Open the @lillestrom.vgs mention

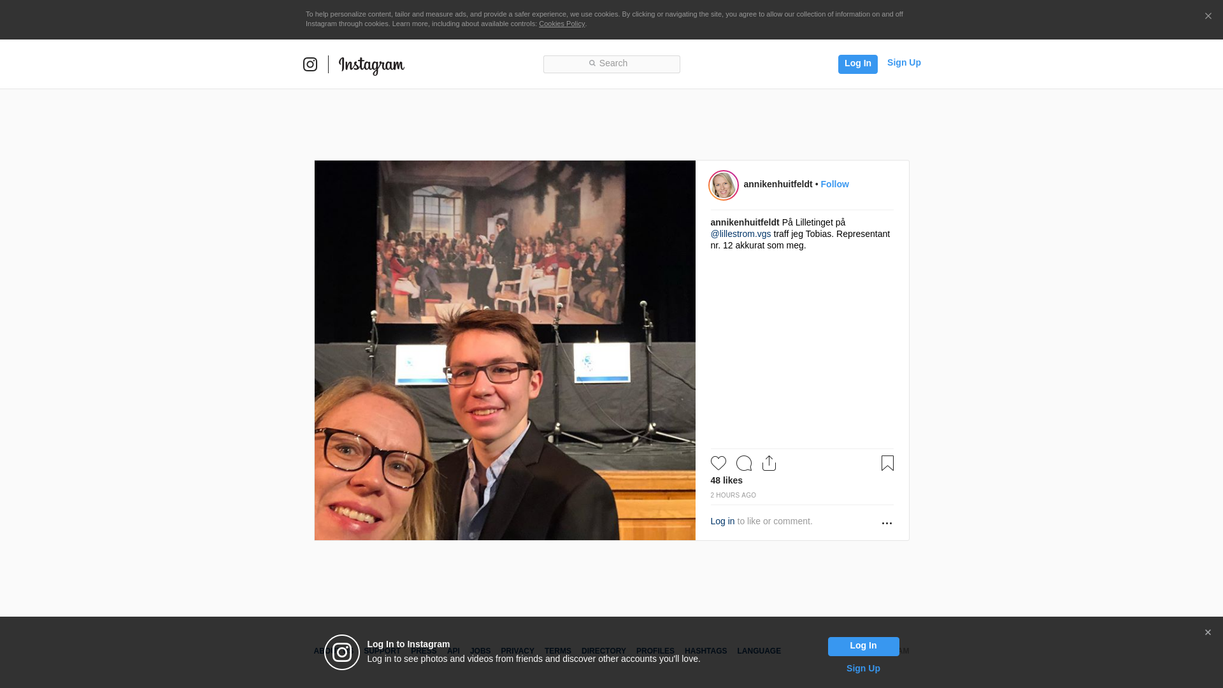[741, 234]
